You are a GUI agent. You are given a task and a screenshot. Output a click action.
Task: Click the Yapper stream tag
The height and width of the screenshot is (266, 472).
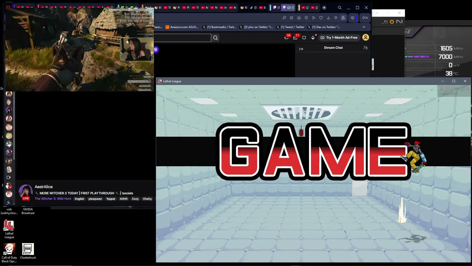click(x=111, y=199)
